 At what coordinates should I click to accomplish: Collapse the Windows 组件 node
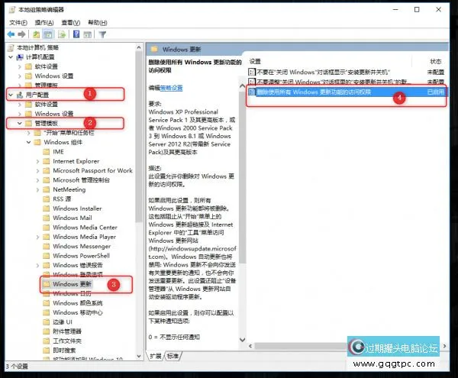29,142
